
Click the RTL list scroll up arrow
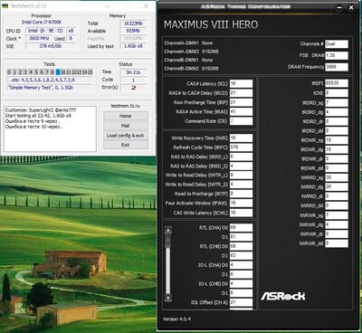coord(168,231)
